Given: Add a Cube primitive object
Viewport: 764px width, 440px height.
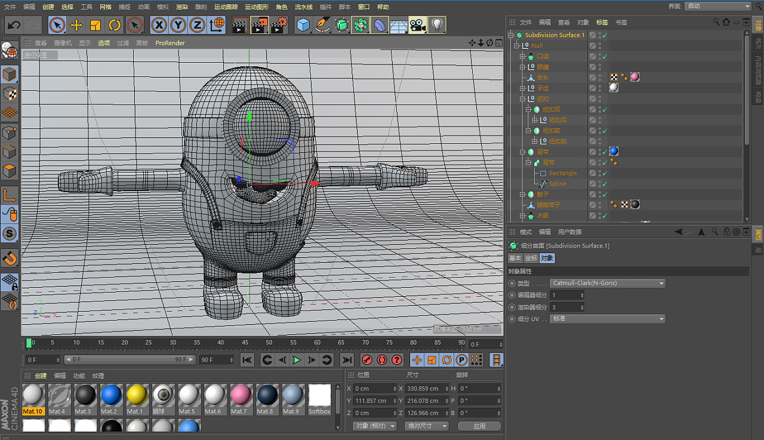Looking at the screenshot, I should coord(304,25).
